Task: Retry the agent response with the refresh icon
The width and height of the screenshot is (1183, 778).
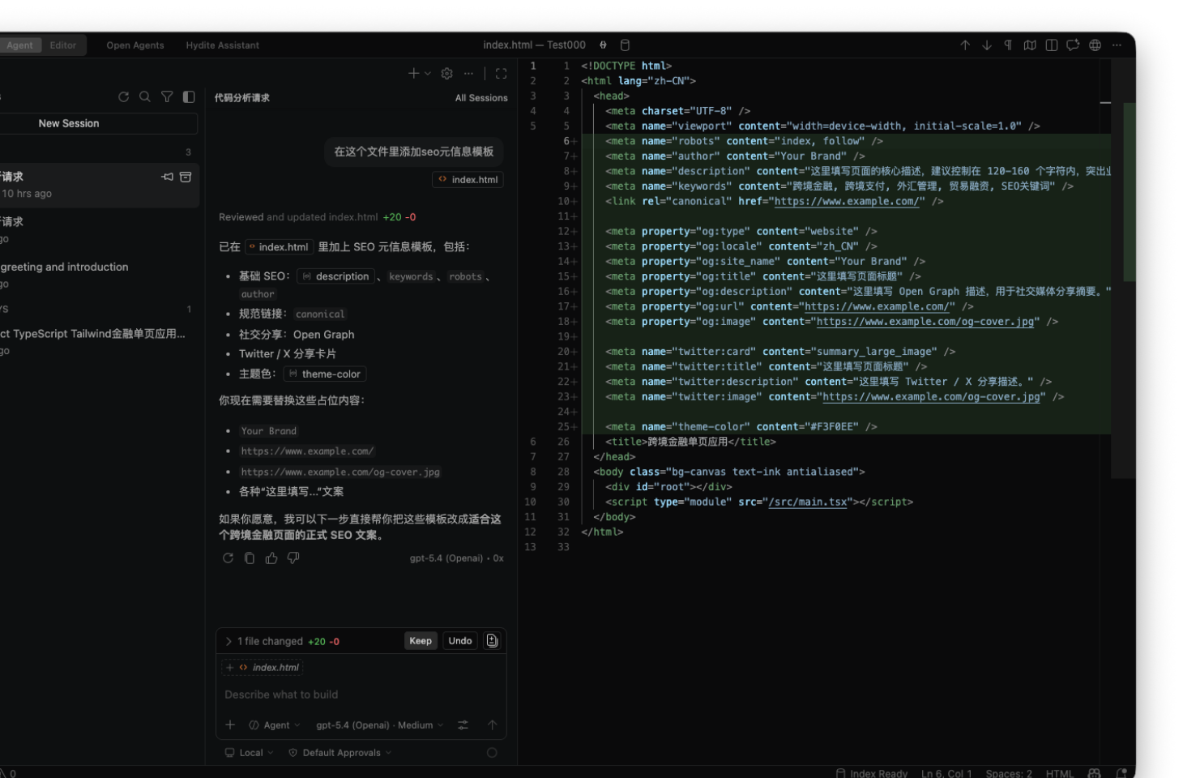Action: point(228,558)
